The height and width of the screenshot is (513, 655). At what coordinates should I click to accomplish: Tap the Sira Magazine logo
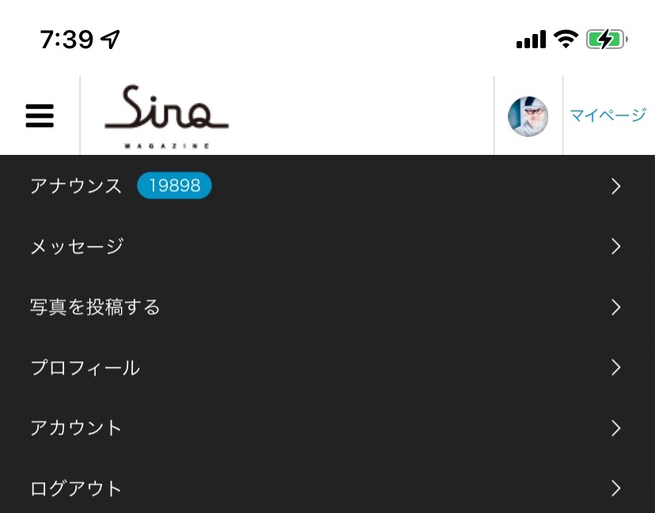click(166, 116)
